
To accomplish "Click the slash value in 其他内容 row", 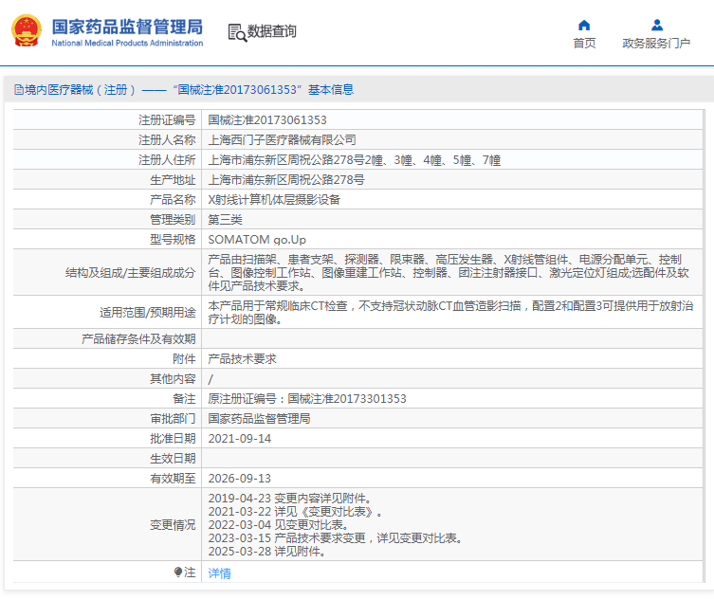I will click(x=211, y=379).
